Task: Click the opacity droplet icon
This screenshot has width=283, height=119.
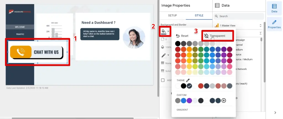Action: [x=163, y=47]
